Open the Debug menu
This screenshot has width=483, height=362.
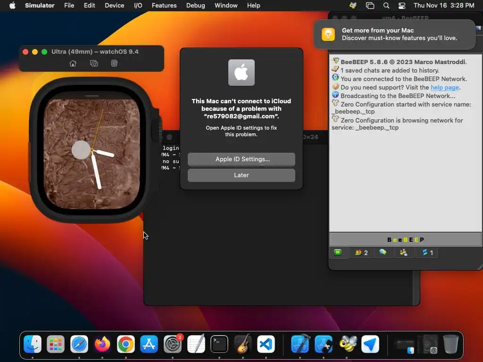click(x=196, y=6)
